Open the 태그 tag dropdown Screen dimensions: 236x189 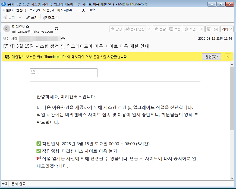[51, 17]
